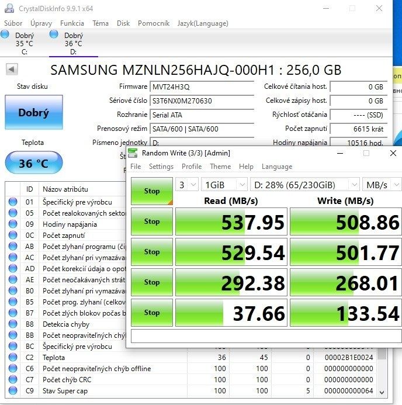Click status orb for attribute C2 Teplota
This screenshot has width=402, height=405.
[13, 357]
